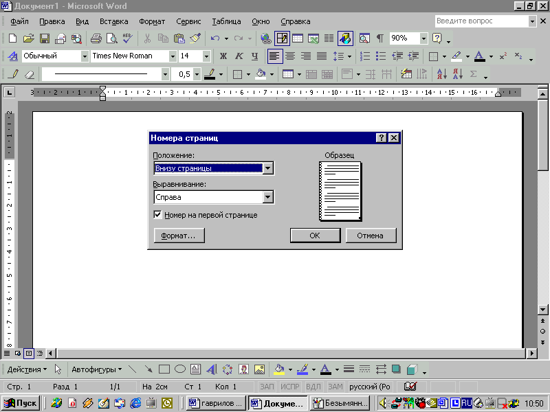
Task: Open the Действия drawing menu
Action: (x=27, y=369)
